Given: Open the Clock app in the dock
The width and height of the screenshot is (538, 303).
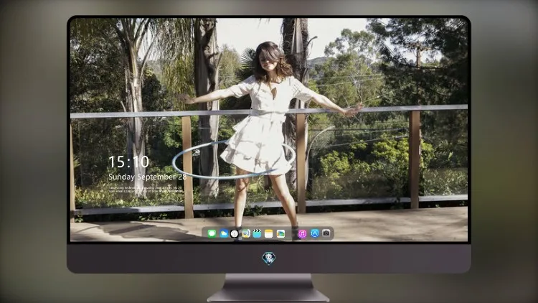Looking at the screenshot, I should (235, 233).
